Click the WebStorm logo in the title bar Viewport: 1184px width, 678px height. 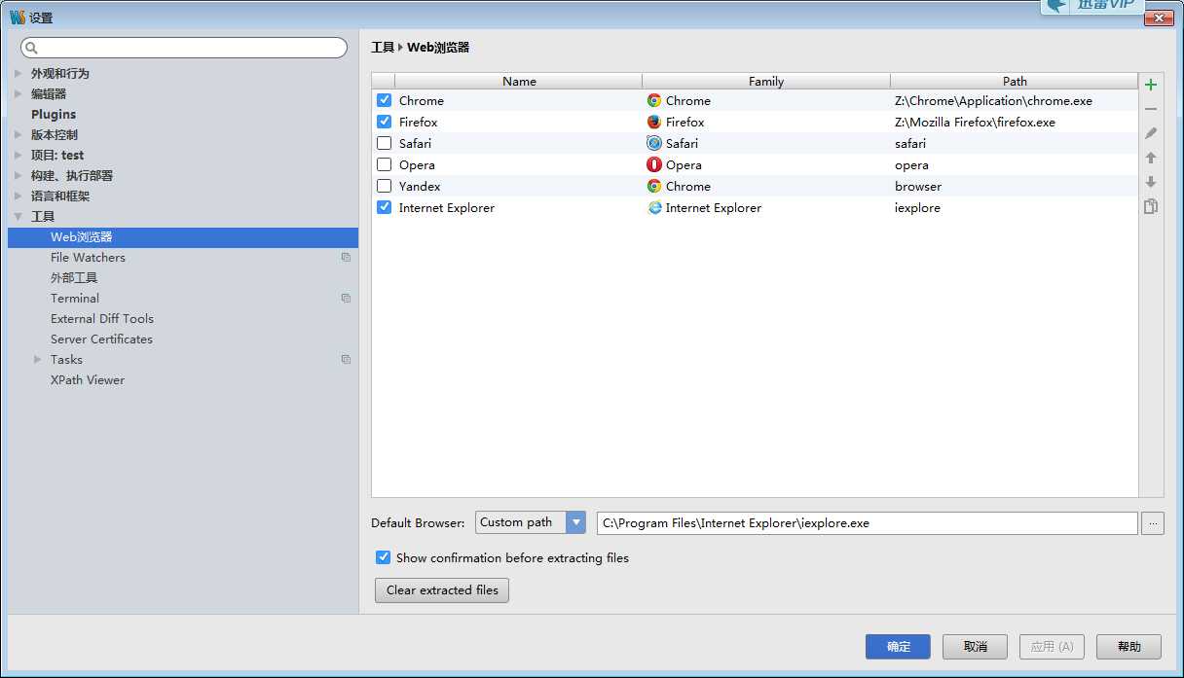tap(18, 18)
